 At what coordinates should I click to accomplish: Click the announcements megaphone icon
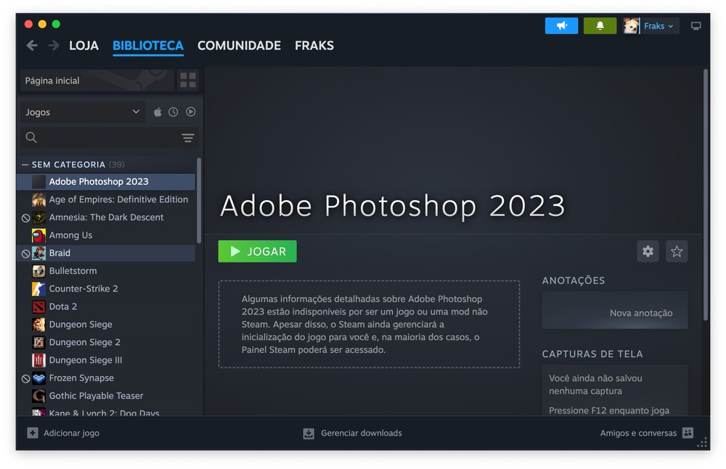tap(561, 26)
